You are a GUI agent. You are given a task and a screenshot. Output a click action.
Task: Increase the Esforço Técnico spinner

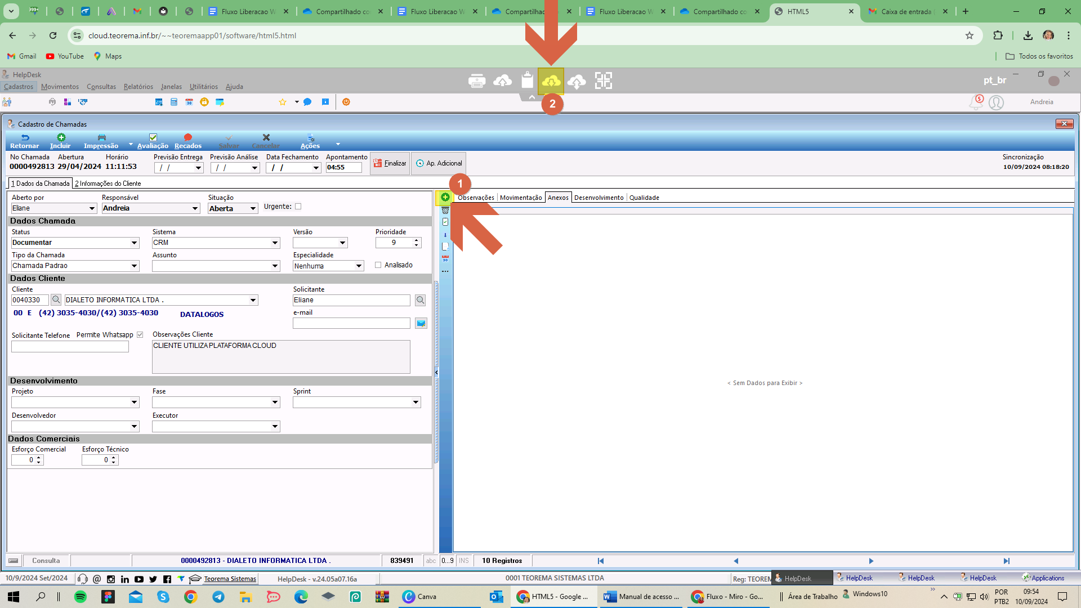[x=113, y=458]
